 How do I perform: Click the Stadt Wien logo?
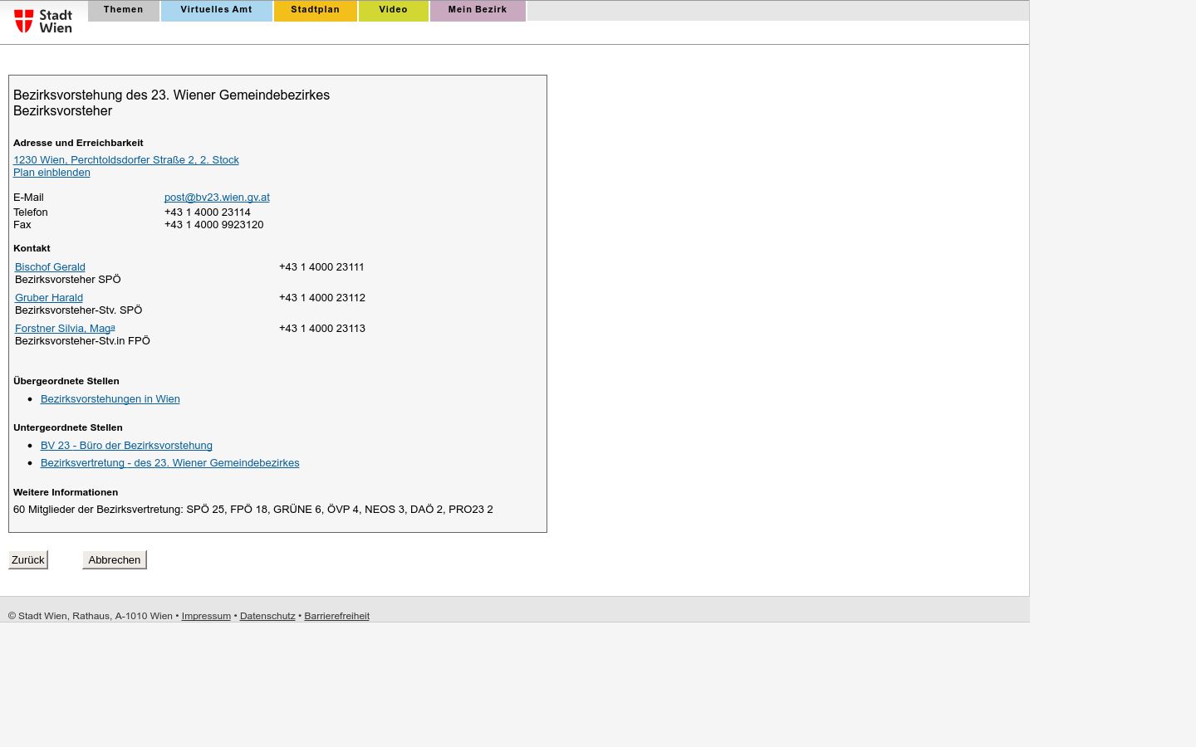(43, 21)
